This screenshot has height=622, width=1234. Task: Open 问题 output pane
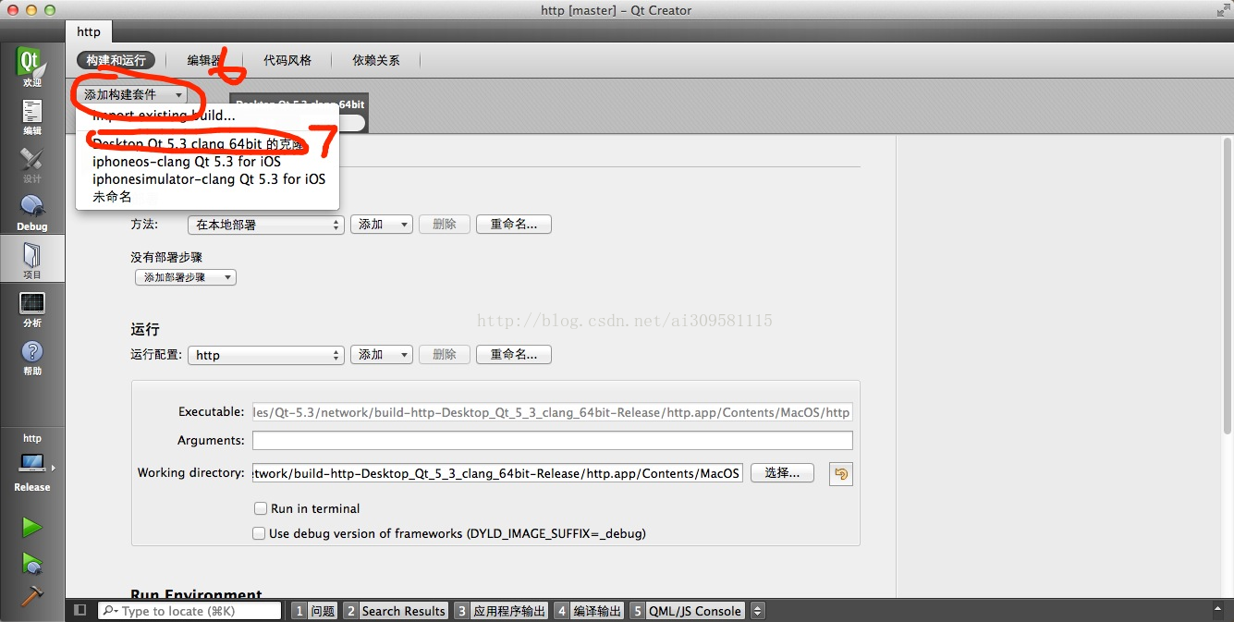pyautogui.click(x=314, y=611)
